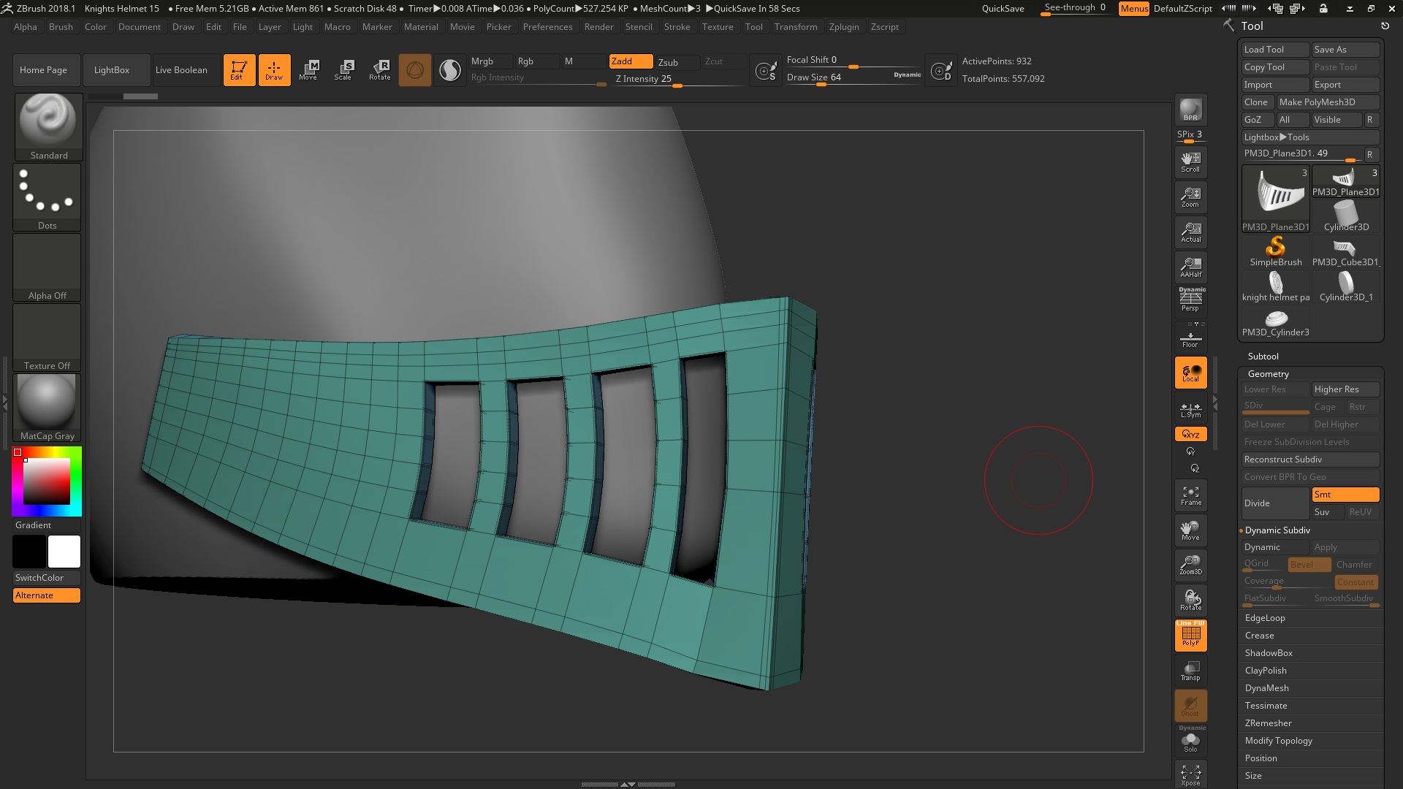Viewport: 1403px width, 789px height.
Task: Expand the ShadowBox section
Action: pyautogui.click(x=1269, y=653)
